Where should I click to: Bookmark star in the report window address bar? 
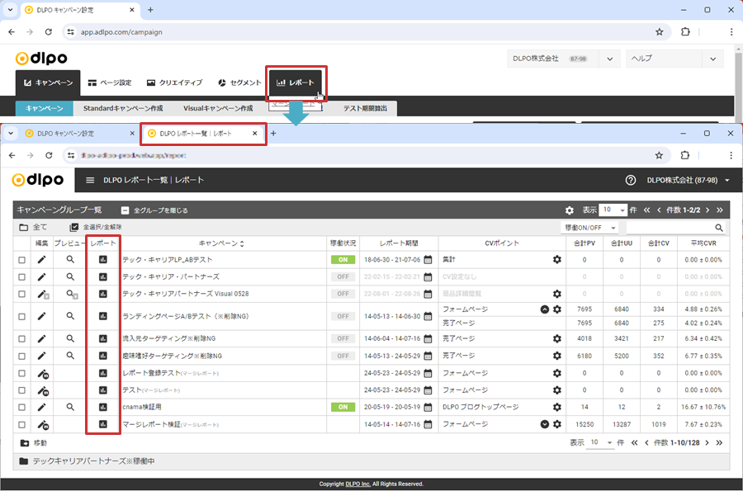pos(659,155)
